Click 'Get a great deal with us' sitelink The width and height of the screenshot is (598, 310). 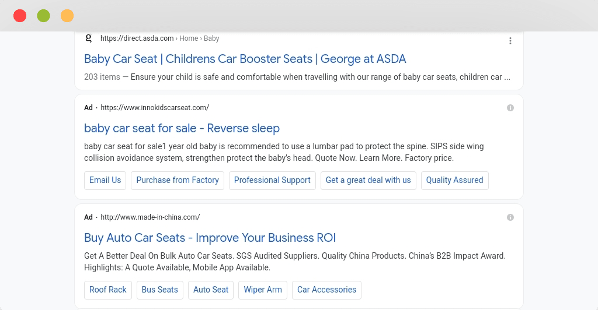pyautogui.click(x=368, y=180)
